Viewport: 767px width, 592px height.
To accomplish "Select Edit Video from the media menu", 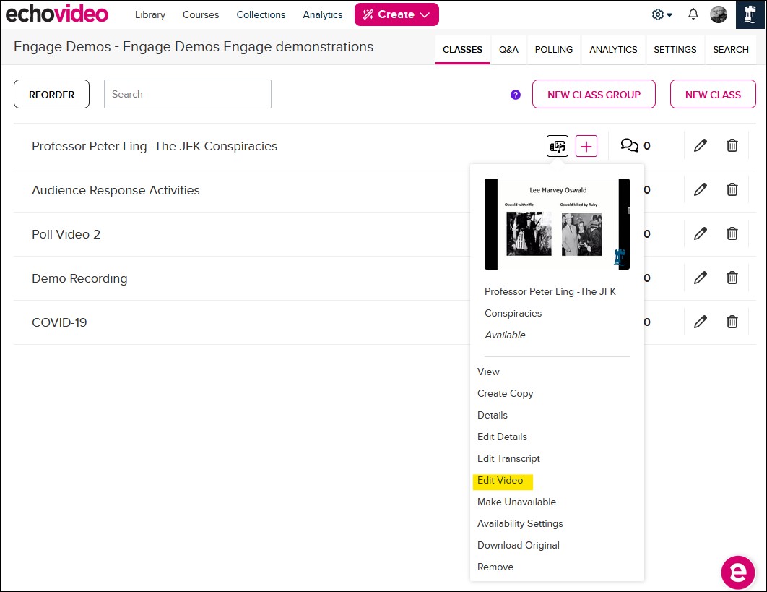I will pyautogui.click(x=500, y=481).
